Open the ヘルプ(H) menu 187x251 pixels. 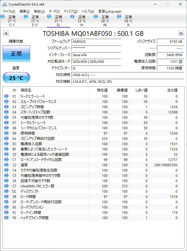(x=88, y=11)
